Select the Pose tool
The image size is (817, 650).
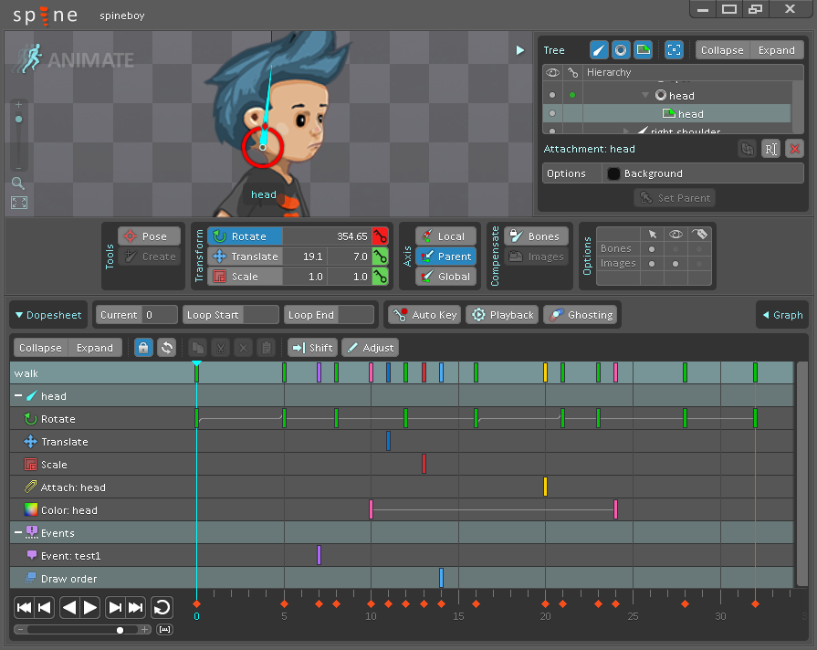[144, 236]
